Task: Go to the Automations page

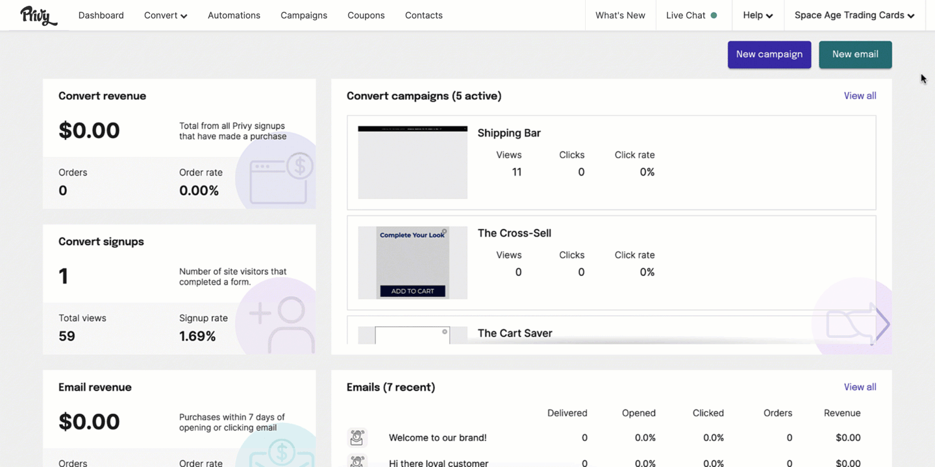Action: coord(234,16)
